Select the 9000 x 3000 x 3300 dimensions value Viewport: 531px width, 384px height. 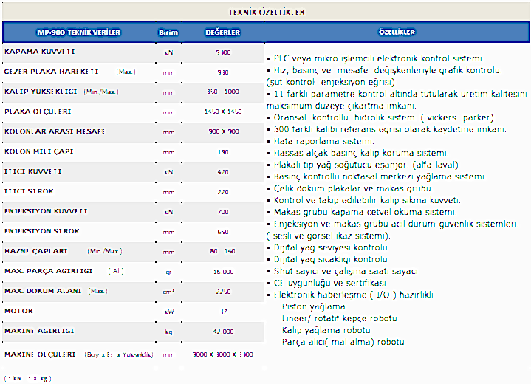point(223,355)
